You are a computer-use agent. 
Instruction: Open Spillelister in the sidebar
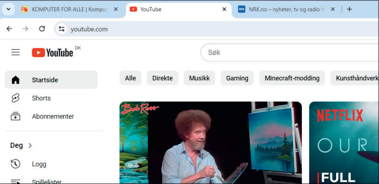51,181
